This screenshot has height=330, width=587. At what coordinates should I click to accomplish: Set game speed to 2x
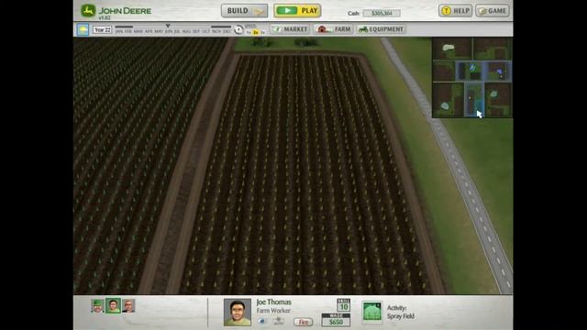[256, 33]
